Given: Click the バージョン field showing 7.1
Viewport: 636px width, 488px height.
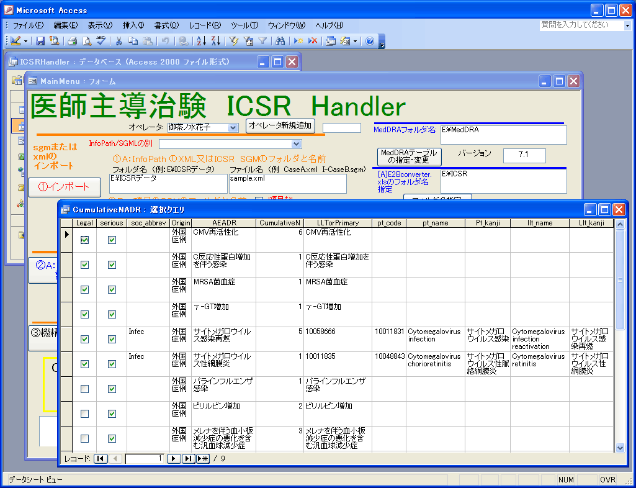Looking at the screenshot, I should click(x=524, y=155).
